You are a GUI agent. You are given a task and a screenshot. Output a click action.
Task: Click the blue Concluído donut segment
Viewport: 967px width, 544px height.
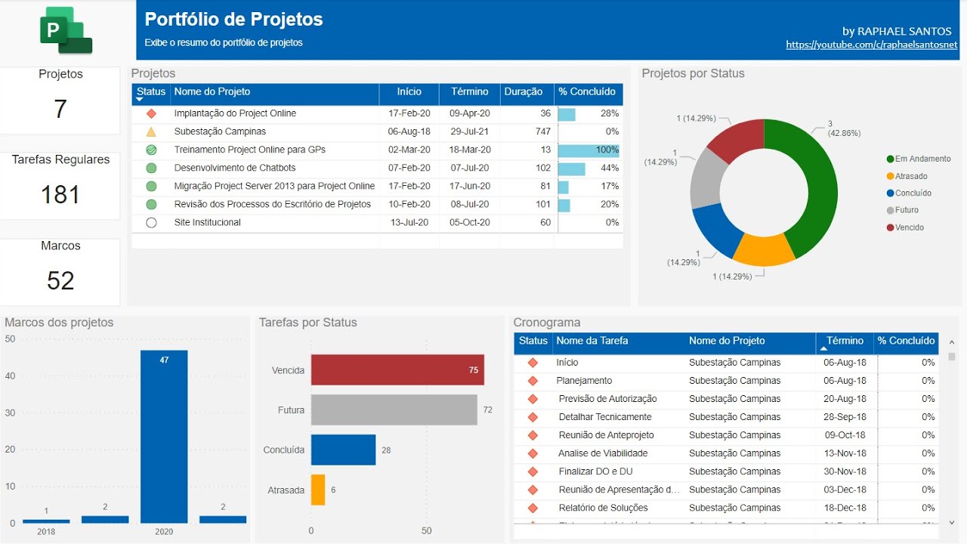(715, 230)
